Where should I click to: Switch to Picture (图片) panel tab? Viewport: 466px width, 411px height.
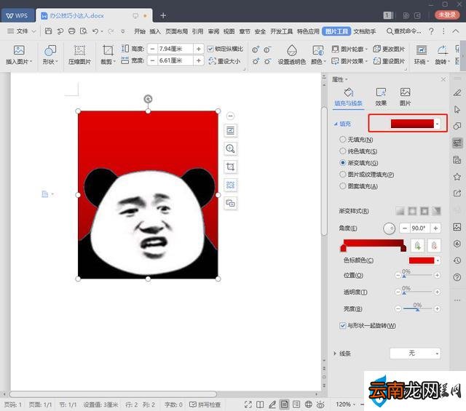pyautogui.click(x=405, y=97)
